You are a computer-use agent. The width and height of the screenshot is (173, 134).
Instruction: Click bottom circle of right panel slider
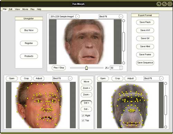166,127
